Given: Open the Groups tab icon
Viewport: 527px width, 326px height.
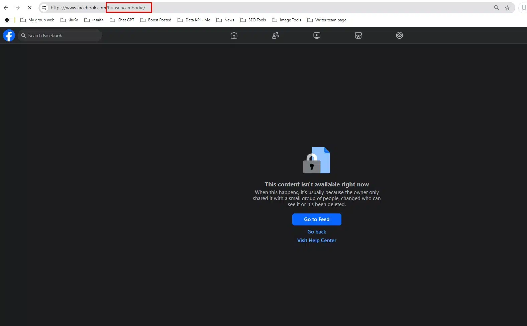Looking at the screenshot, I should (399, 35).
